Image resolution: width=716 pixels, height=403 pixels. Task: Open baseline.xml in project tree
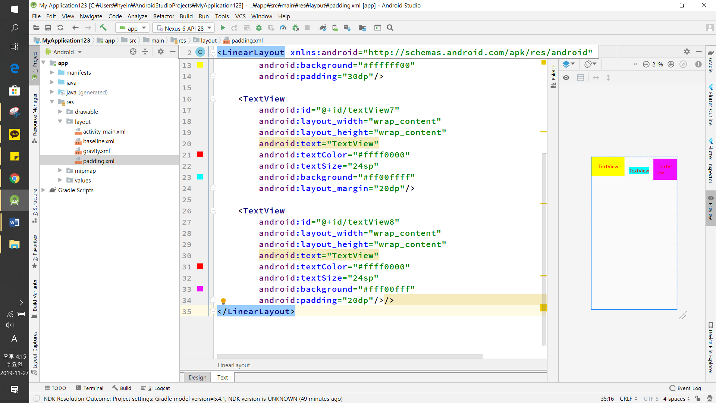pyautogui.click(x=98, y=141)
